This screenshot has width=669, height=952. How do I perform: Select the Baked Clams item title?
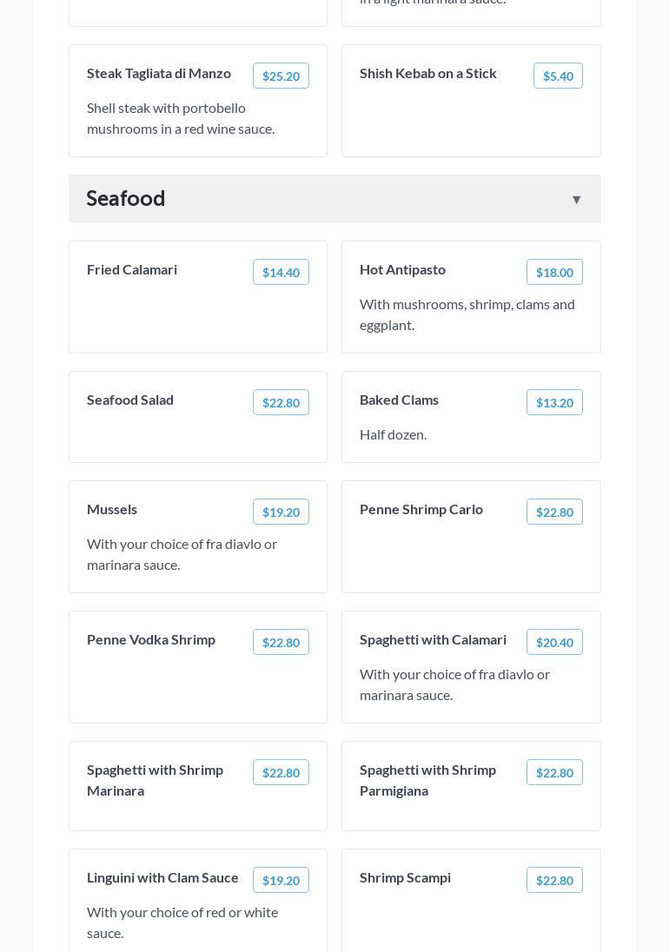tap(399, 400)
